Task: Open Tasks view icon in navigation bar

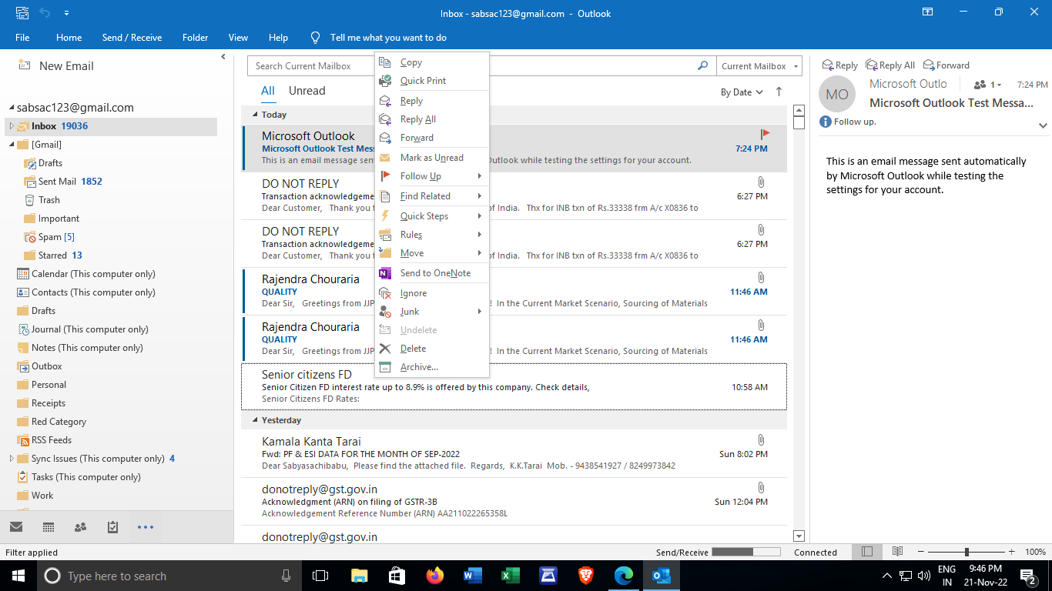Action: pos(112,527)
